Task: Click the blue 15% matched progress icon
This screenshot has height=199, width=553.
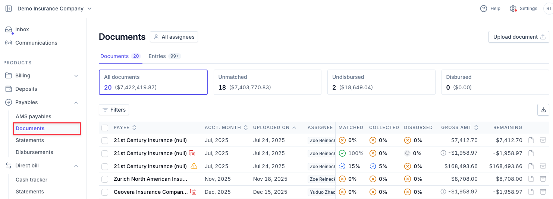Action: pyautogui.click(x=342, y=166)
